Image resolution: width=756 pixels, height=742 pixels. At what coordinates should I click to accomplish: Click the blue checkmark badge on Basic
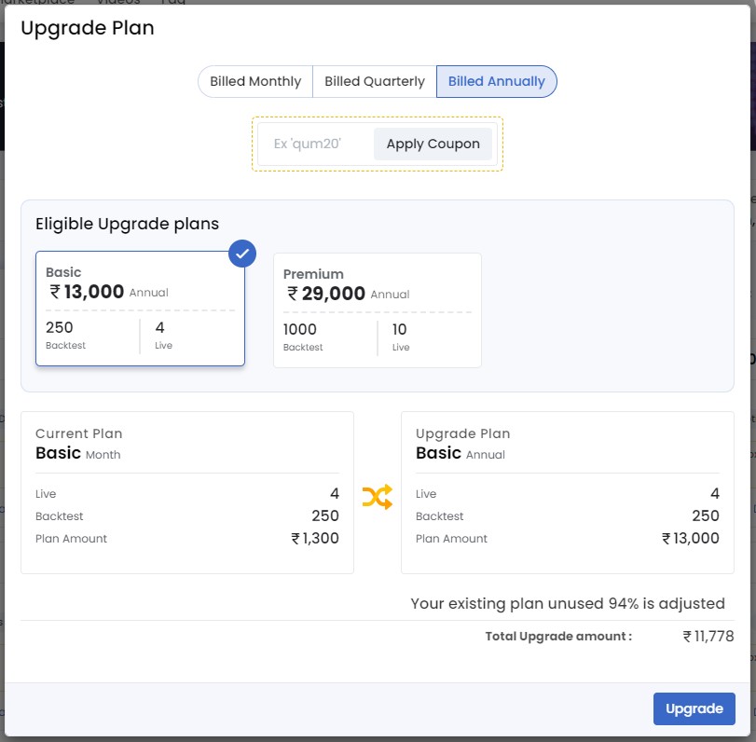242,254
